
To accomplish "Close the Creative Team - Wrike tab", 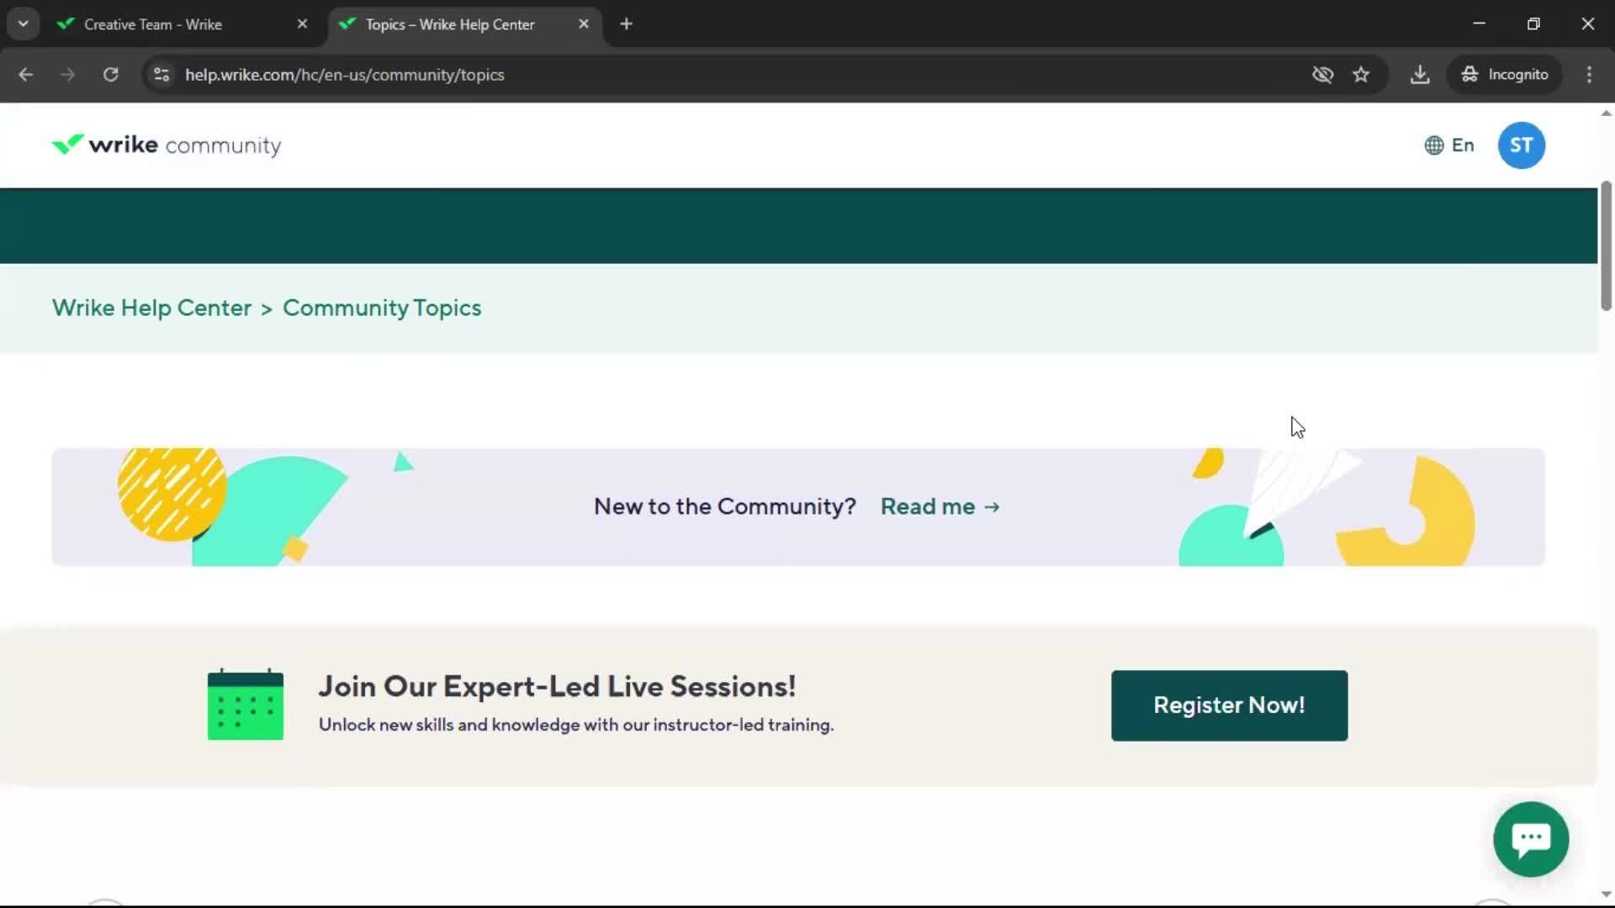I will point(302,24).
